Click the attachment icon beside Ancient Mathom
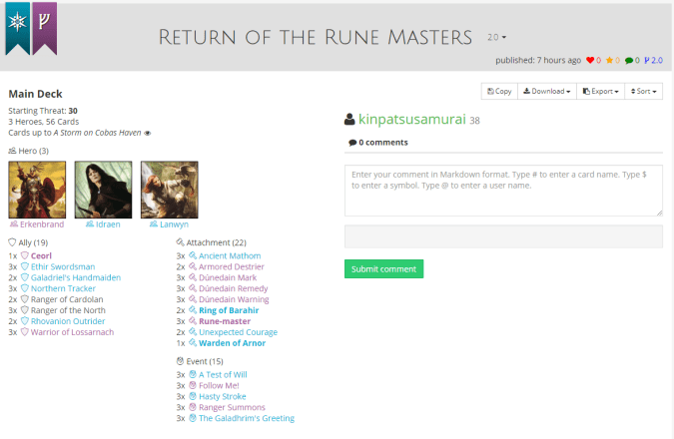The image size is (674, 439). tap(193, 255)
